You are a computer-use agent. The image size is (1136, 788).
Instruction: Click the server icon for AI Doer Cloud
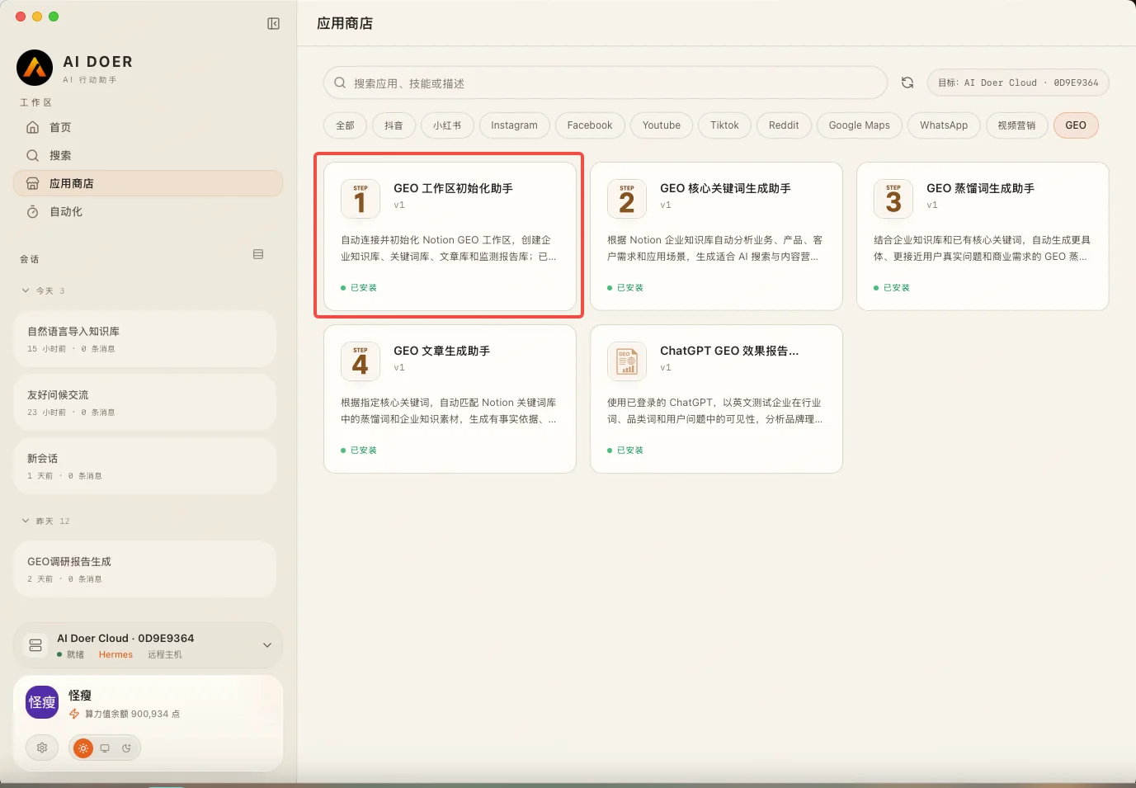[35, 645]
